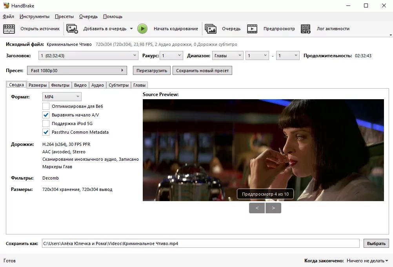Uncheck 'Passthru Common Metadata' checkbox
Image resolution: width=393 pixels, height=267 pixels.
46,132
